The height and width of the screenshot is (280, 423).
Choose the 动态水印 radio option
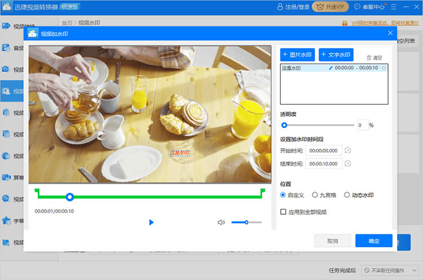click(347, 195)
